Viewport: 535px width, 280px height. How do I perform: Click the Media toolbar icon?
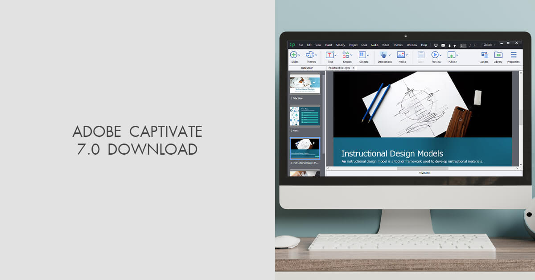click(401, 54)
